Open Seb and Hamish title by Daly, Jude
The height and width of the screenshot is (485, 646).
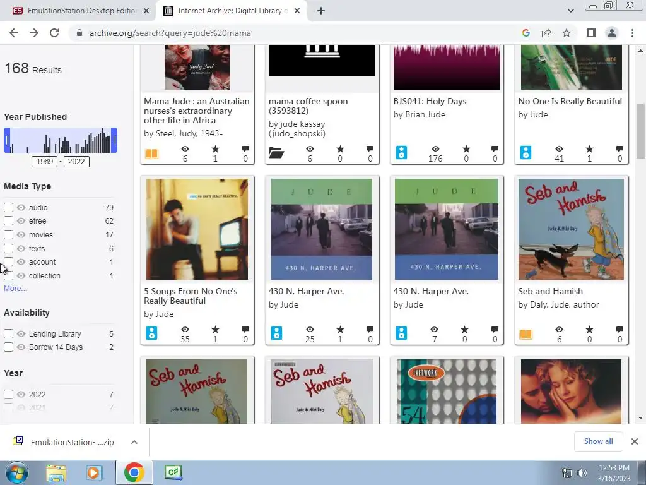(550, 291)
